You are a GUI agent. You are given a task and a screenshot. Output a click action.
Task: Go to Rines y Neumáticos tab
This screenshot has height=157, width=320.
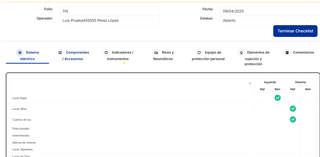(x=163, y=56)
